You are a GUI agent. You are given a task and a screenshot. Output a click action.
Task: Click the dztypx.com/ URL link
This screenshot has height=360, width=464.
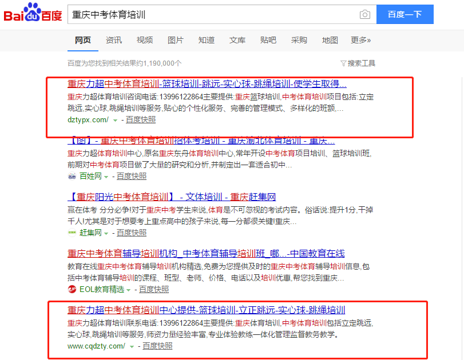(x=88, y=120)
